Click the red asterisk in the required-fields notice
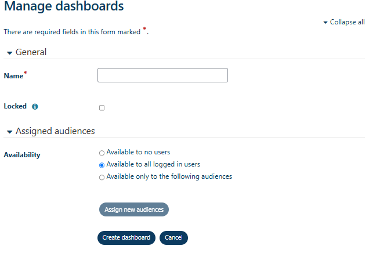The image size is (369, 264). point(144,30)
